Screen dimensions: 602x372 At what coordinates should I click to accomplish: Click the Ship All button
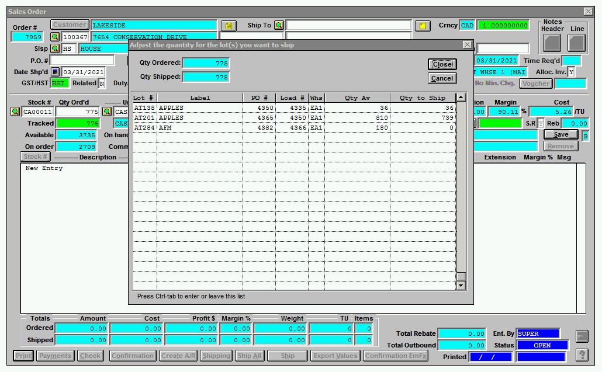[x=250, y=356]
